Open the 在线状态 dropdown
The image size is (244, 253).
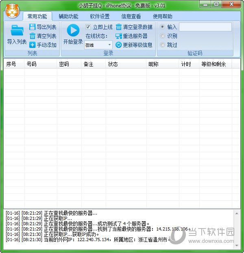[x=98, y=45]
